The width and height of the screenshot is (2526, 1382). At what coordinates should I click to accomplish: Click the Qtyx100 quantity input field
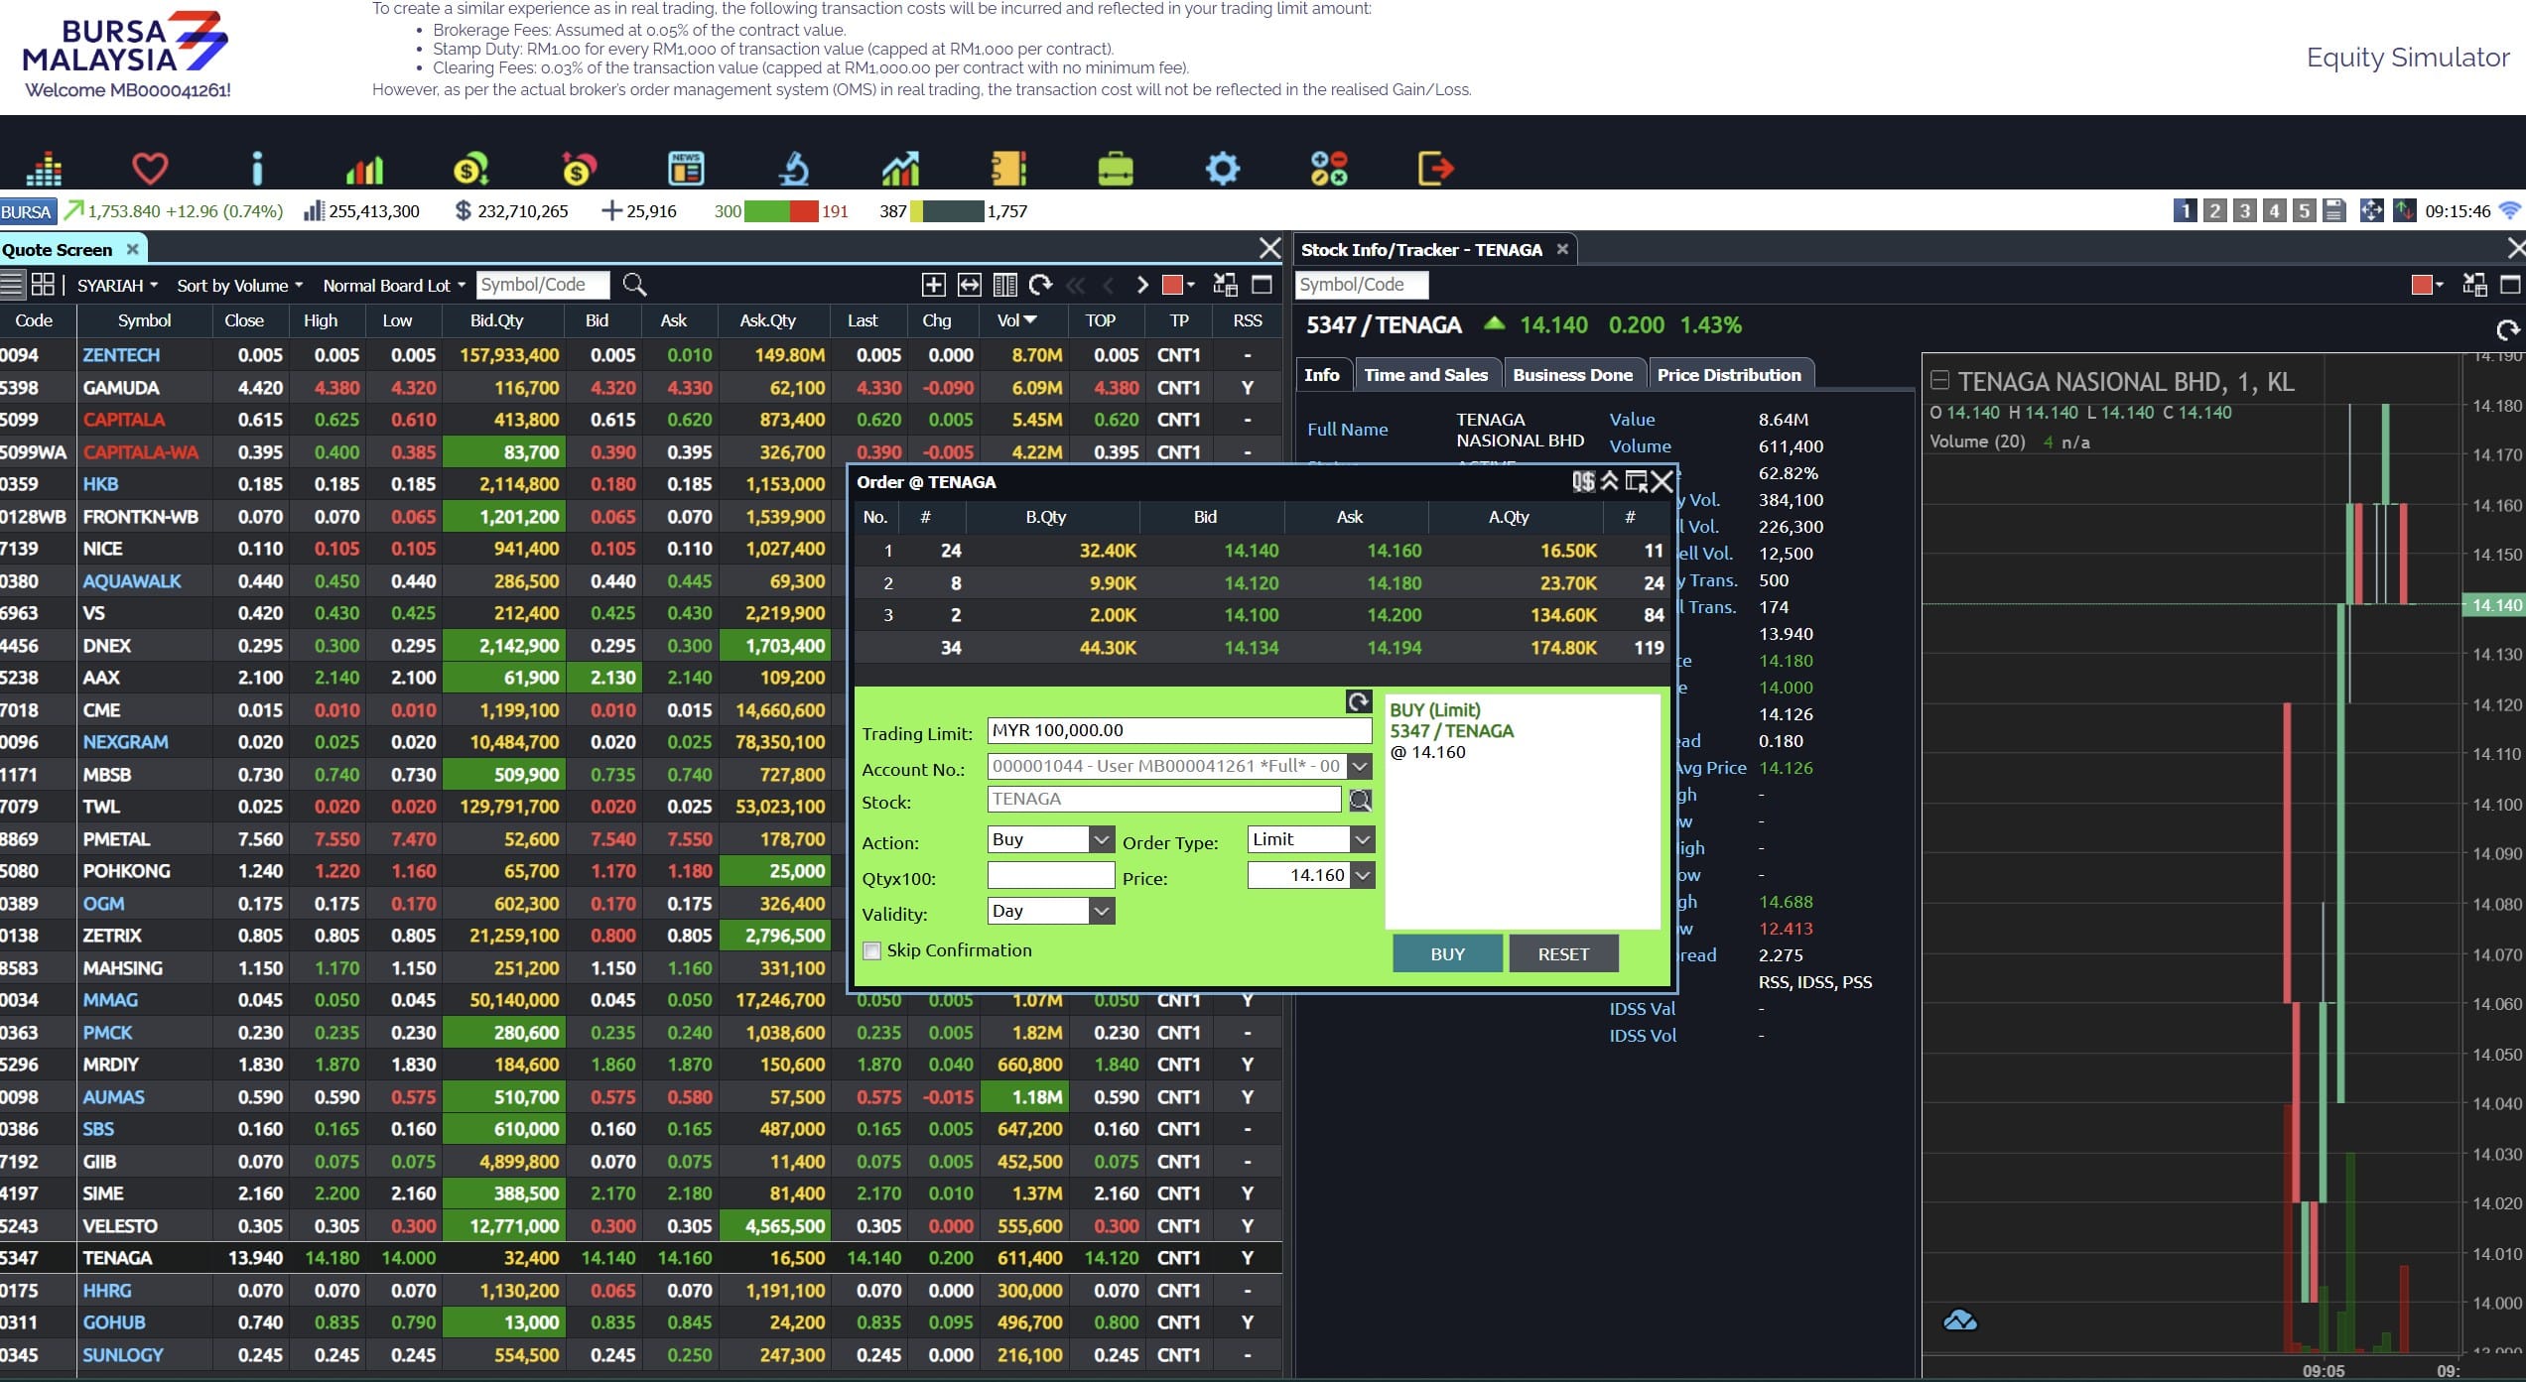pos(1050,876)
